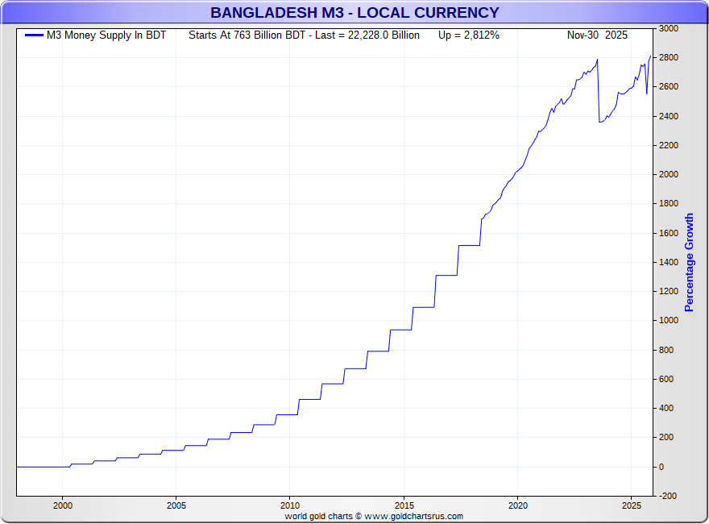This screenshot has width=709, height=524.
Task: Click the 400 y-axis label
Action: pyautogui.click(x=666, y=408)
